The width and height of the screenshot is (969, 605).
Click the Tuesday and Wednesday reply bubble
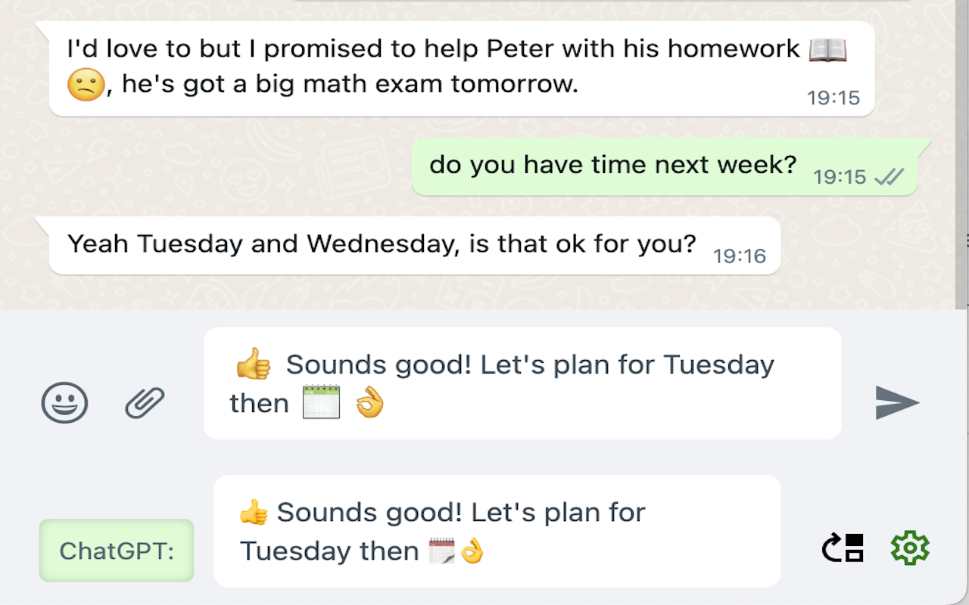click(414, 245)
